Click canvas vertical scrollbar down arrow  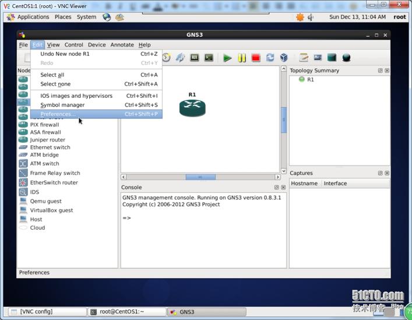pyautogui.click(x=284, y=171)
